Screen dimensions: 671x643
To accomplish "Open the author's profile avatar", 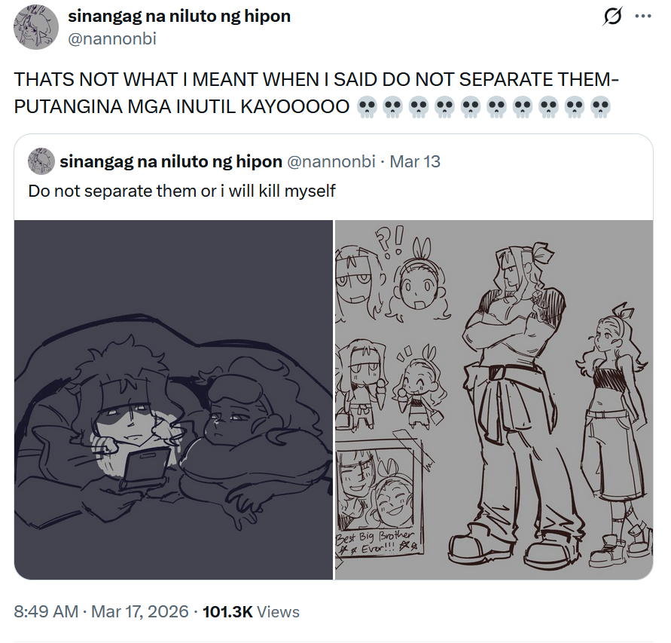I will (36, 27).
